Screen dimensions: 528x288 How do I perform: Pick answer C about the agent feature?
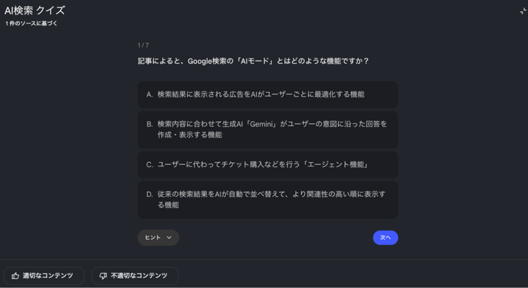268,164
